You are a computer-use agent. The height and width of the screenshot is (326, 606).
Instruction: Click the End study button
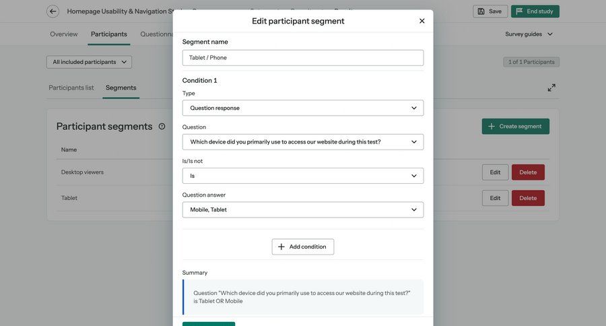(535, 11)
